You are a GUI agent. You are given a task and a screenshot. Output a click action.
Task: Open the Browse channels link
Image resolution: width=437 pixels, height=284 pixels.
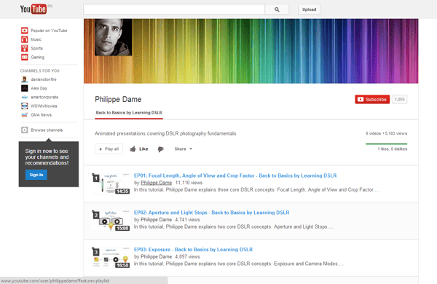pos(47,130)
